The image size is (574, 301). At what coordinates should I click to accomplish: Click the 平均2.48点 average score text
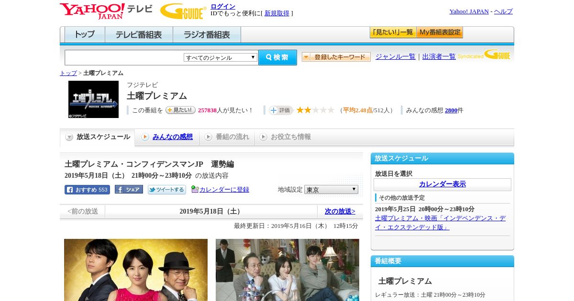[x=358, y=110]
